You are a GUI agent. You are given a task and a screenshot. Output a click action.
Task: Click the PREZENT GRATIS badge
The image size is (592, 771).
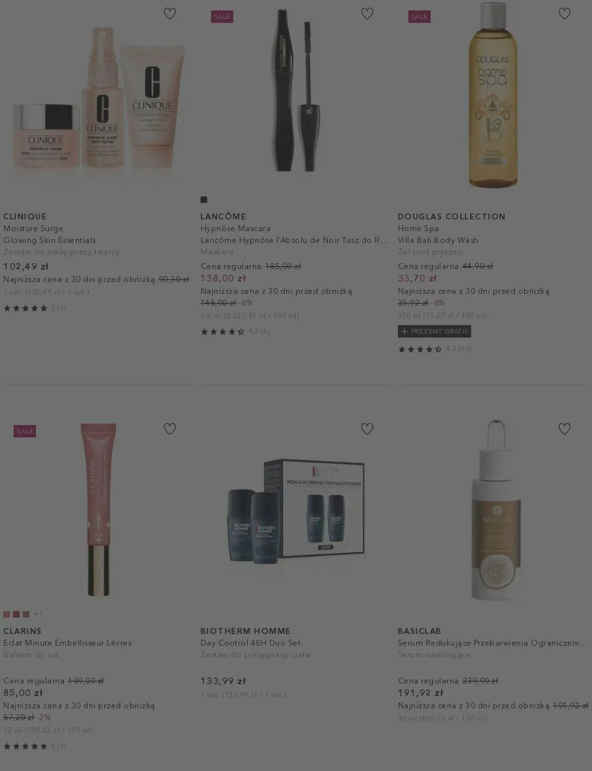tap(434, 331)
